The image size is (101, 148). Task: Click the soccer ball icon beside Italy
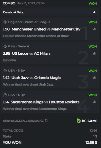pyautogui.click(x=5, y=46)
